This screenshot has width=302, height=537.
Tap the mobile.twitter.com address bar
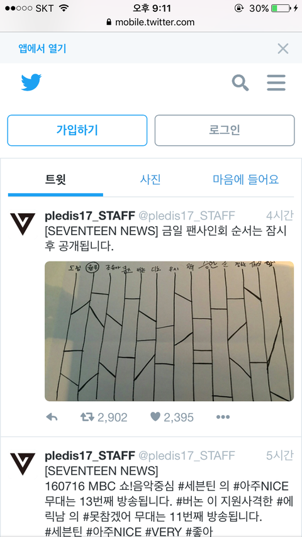point(151,22)
